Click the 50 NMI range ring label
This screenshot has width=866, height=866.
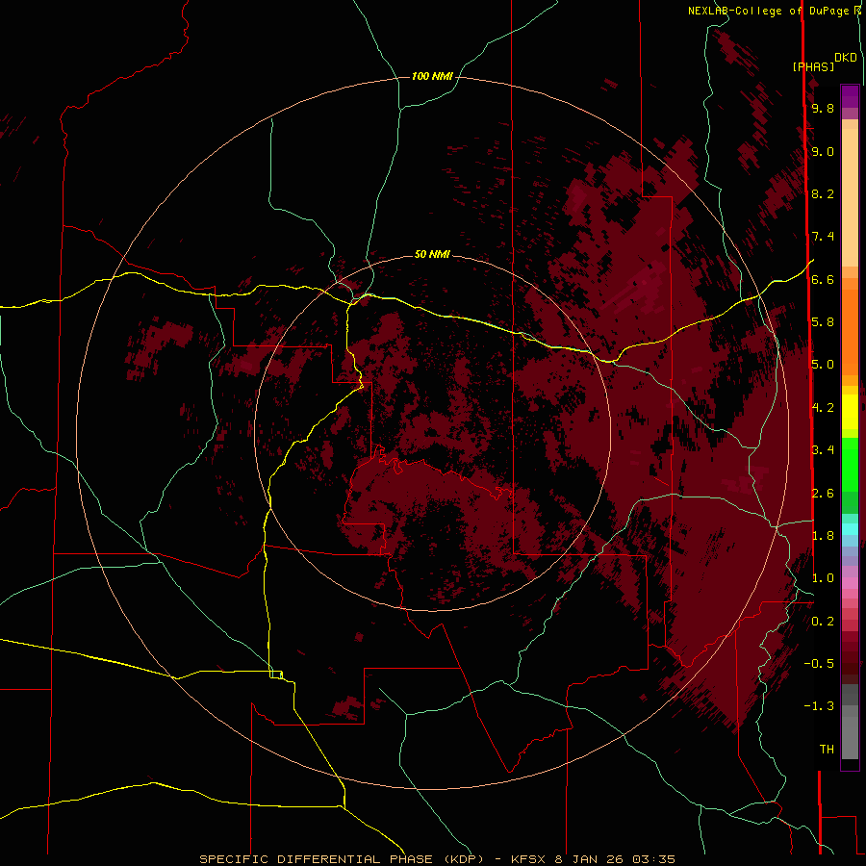click(432, 254)
